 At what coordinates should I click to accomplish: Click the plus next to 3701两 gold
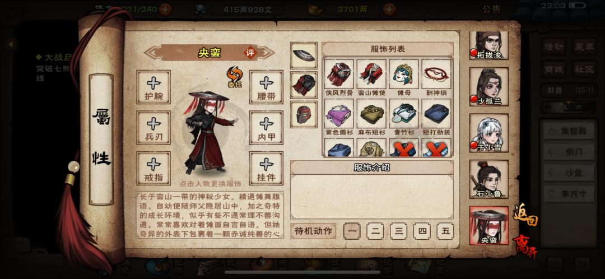(389, 10)
